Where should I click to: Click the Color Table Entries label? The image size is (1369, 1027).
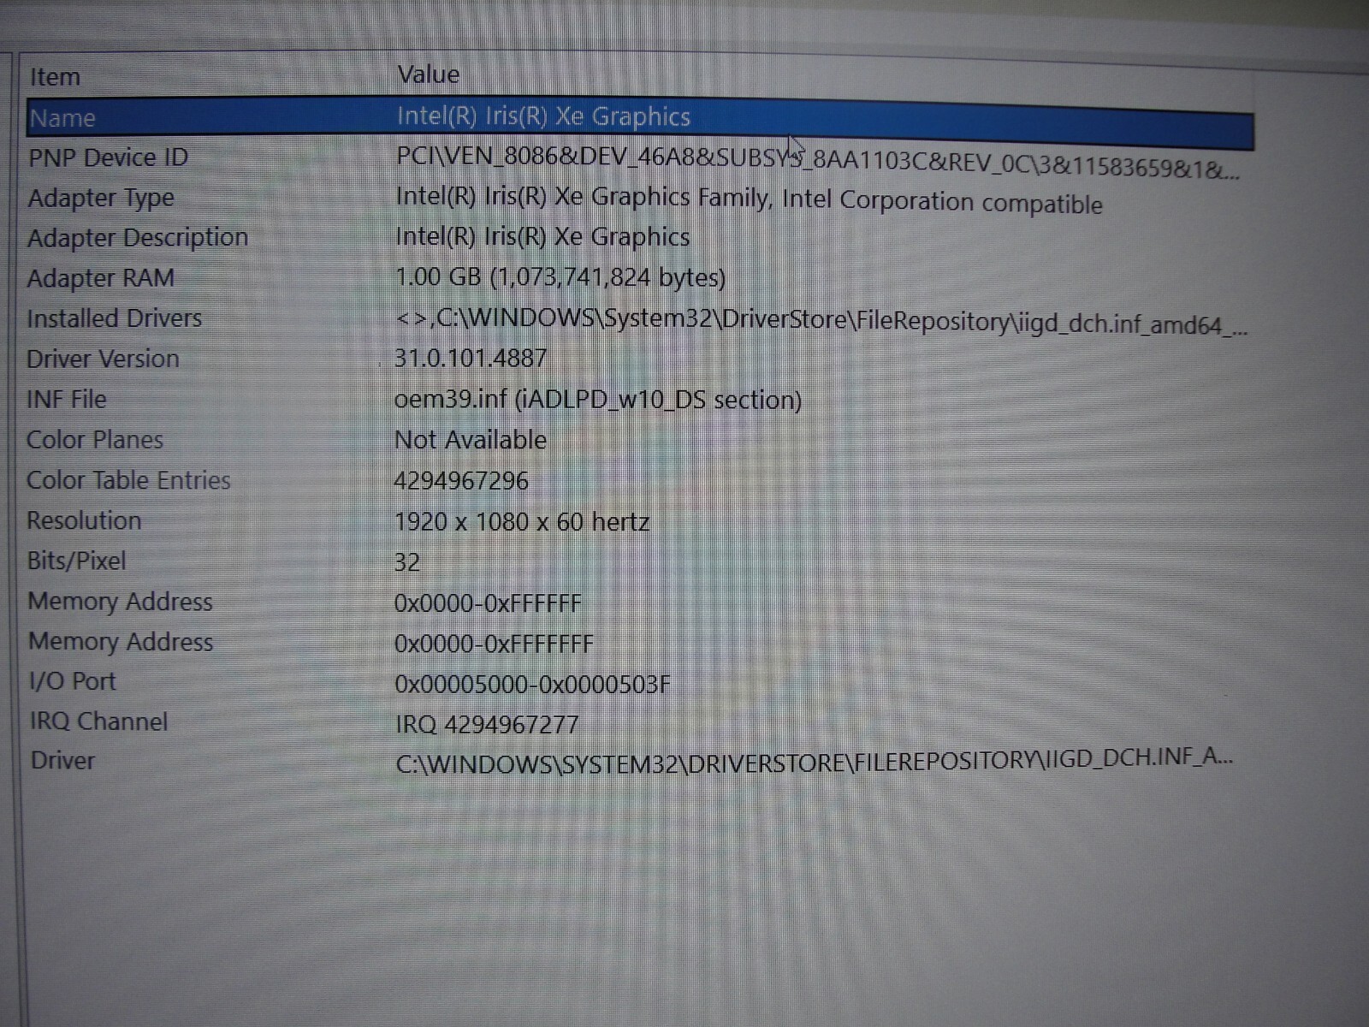coord(128,480)
